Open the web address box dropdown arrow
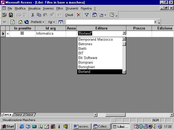 (x=155, y=22)
